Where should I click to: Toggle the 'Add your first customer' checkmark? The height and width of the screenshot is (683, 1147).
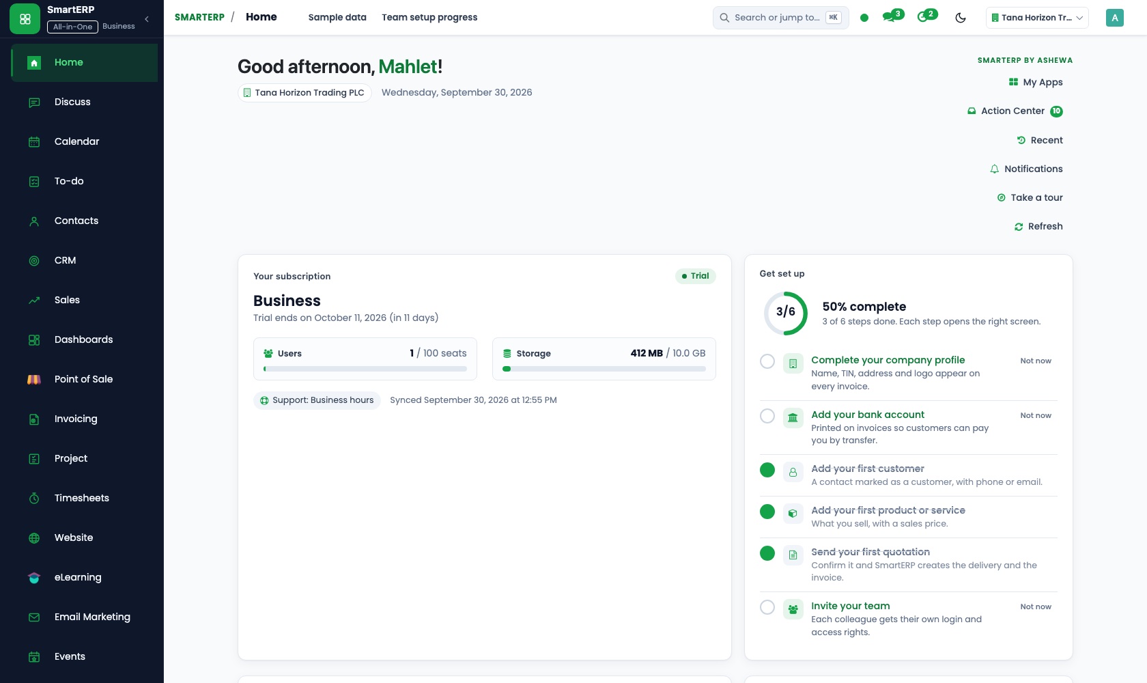[767, 470]
